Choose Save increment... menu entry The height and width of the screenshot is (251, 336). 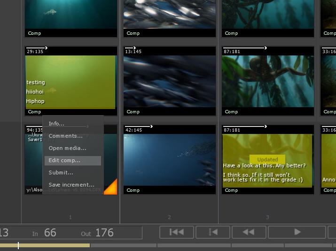coord(71,185)
